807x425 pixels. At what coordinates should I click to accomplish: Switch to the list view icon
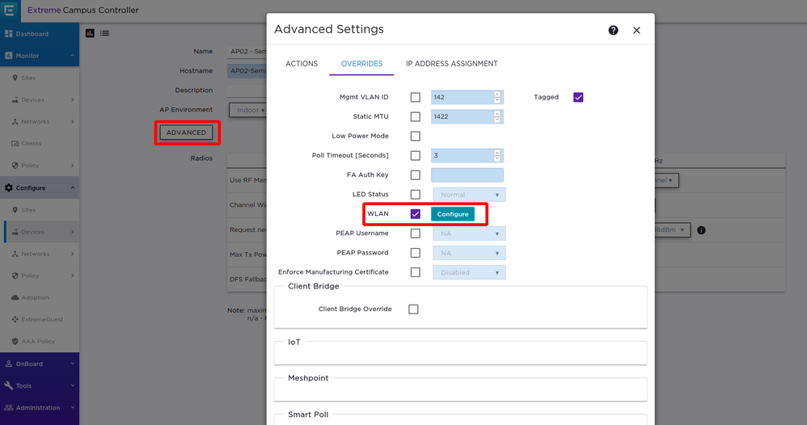[x=104, y=33]
